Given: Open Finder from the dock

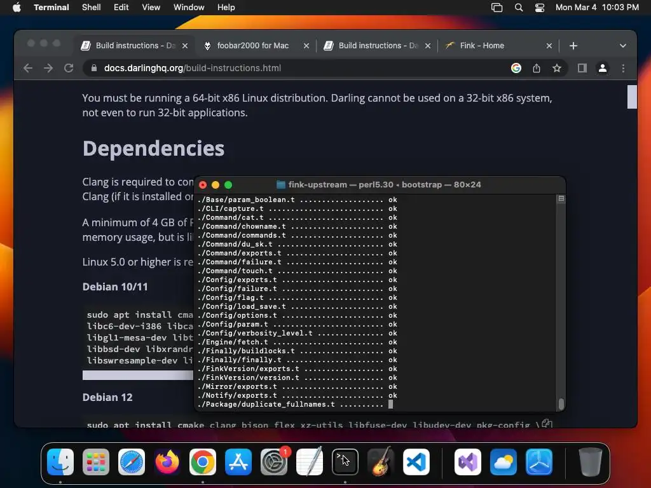Looking at the screenshot, I should click(60, 461).
